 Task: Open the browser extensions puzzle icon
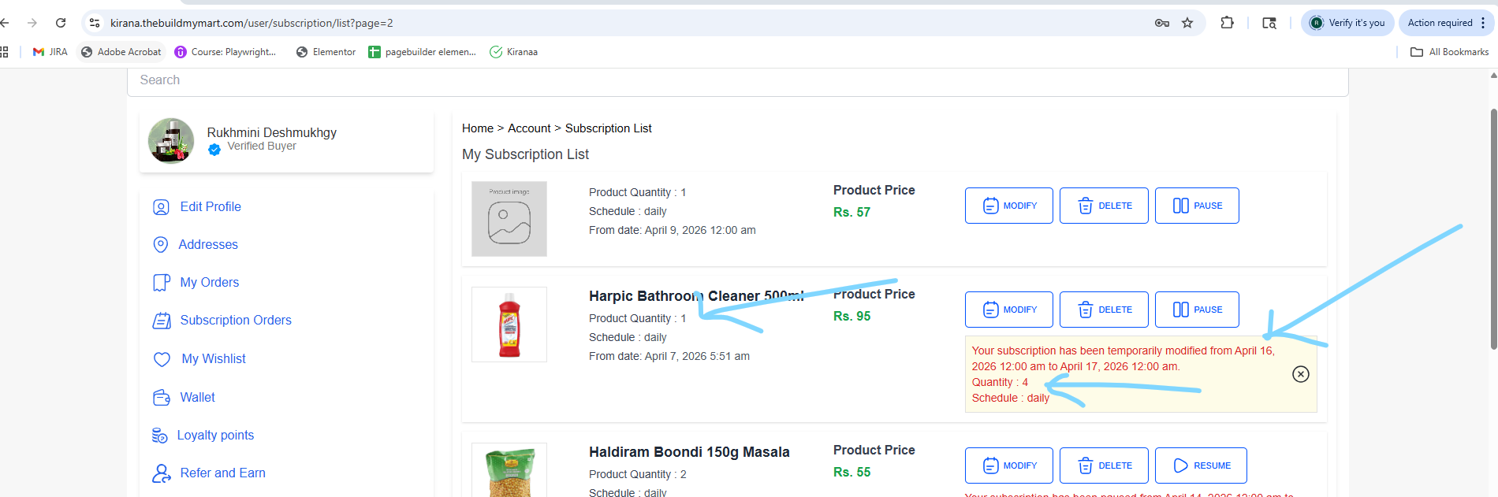tap(1227, 23)
